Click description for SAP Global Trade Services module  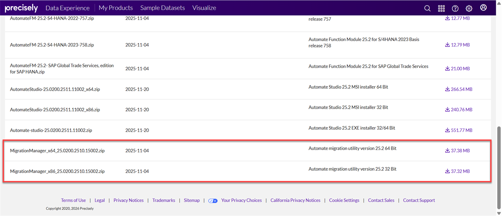click(x=369, y=67)
